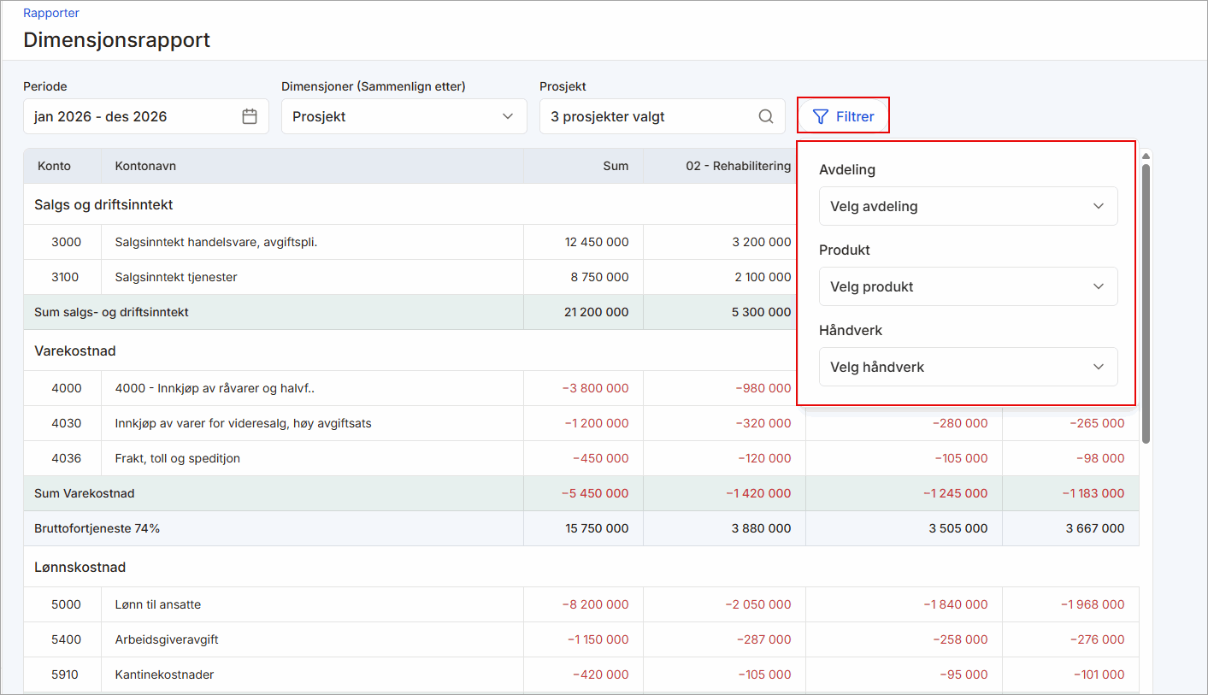Select 'Kantinekostnader' account name
Viewport: 1208px width, 695px height.
tap(164, 674)
